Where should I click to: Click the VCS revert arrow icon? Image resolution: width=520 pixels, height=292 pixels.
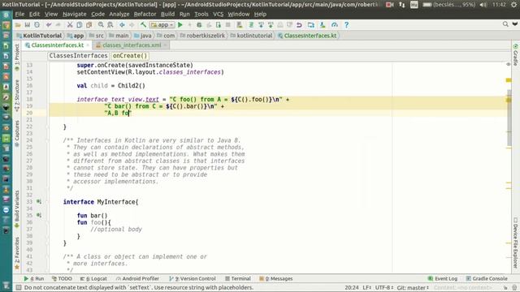[x=299, y=25]
